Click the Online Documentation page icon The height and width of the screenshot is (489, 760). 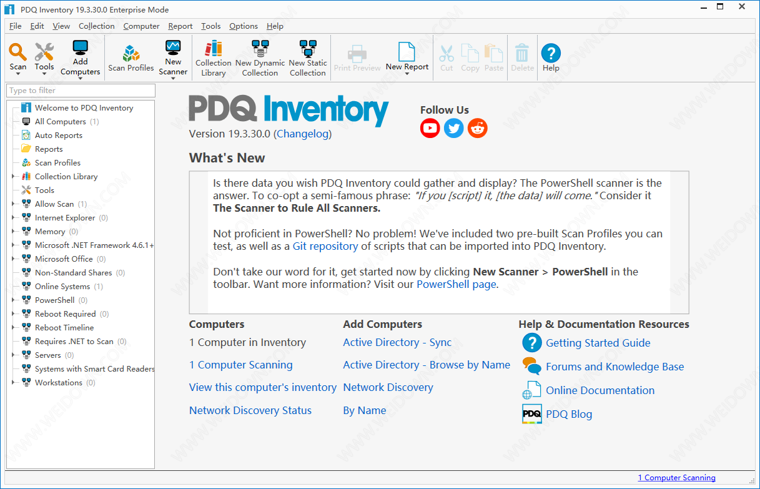click(532, 390)
